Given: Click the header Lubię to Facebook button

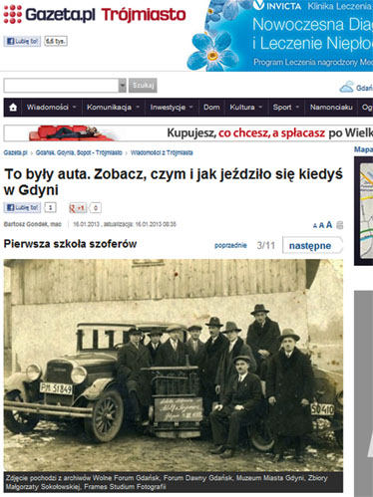Looking at the screenshot, I should click(22, 42).
